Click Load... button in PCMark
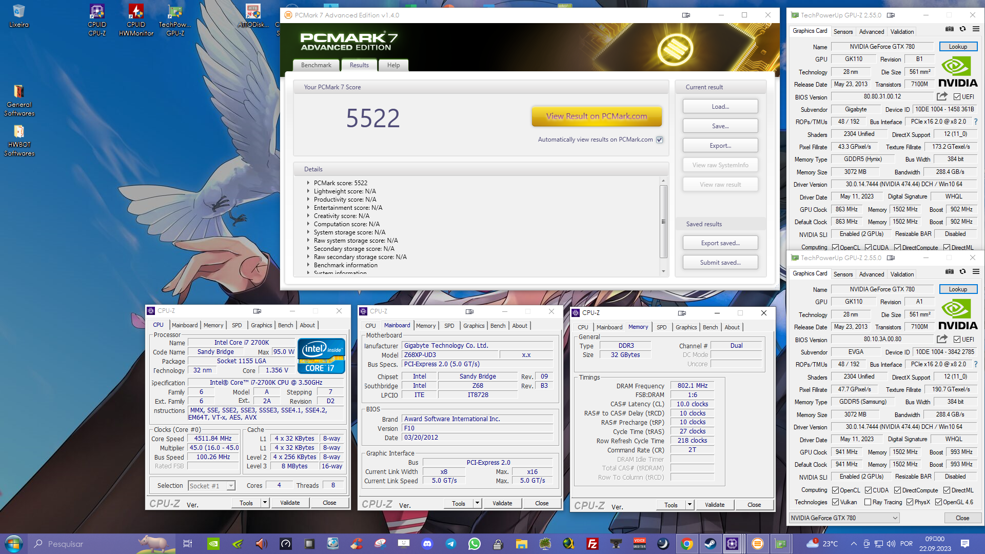This screenshot has height=554, width=985. click(x=720, y=107)
